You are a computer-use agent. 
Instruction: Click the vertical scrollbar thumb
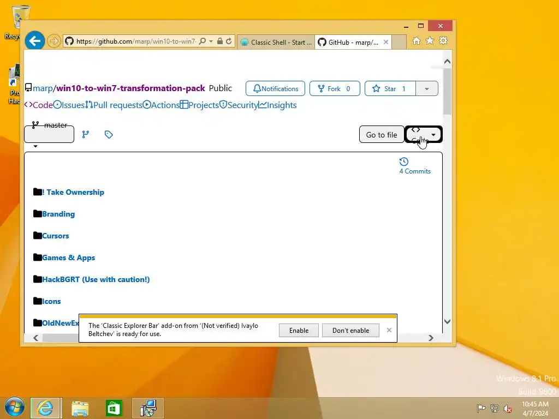pos(448,91)
